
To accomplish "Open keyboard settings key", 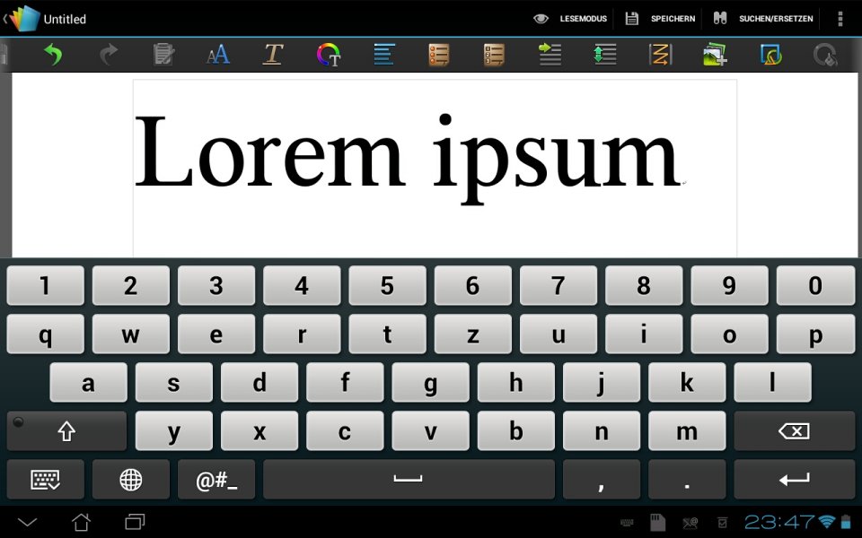I will tap(45, 479).
